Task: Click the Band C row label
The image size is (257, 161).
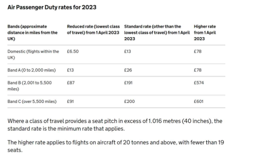Action: click(x=32, y=101)
